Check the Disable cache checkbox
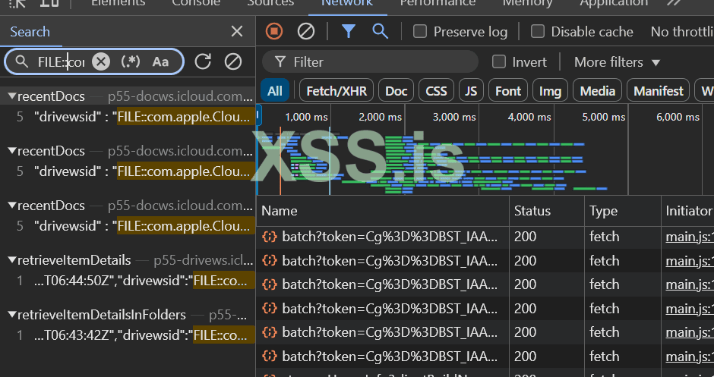This screenshot has width=714, height=377. click(538, 31)
